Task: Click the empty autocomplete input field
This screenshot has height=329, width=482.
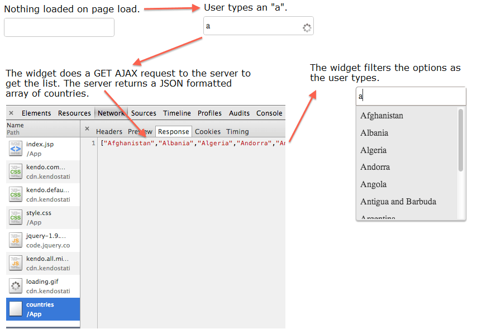Action: point(59,27)
